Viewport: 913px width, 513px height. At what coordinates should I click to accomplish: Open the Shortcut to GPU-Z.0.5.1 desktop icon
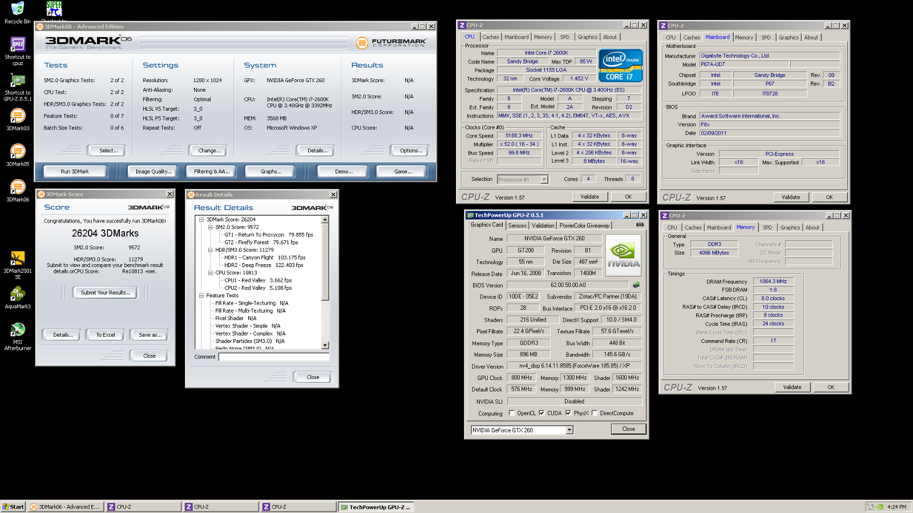pyautogui.click(x=17, y=87)
